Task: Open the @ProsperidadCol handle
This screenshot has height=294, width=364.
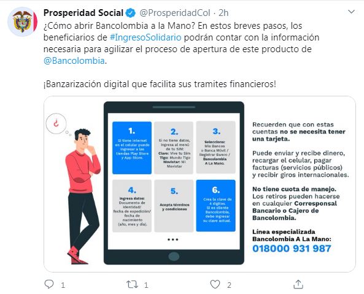Action: [175, 13]
